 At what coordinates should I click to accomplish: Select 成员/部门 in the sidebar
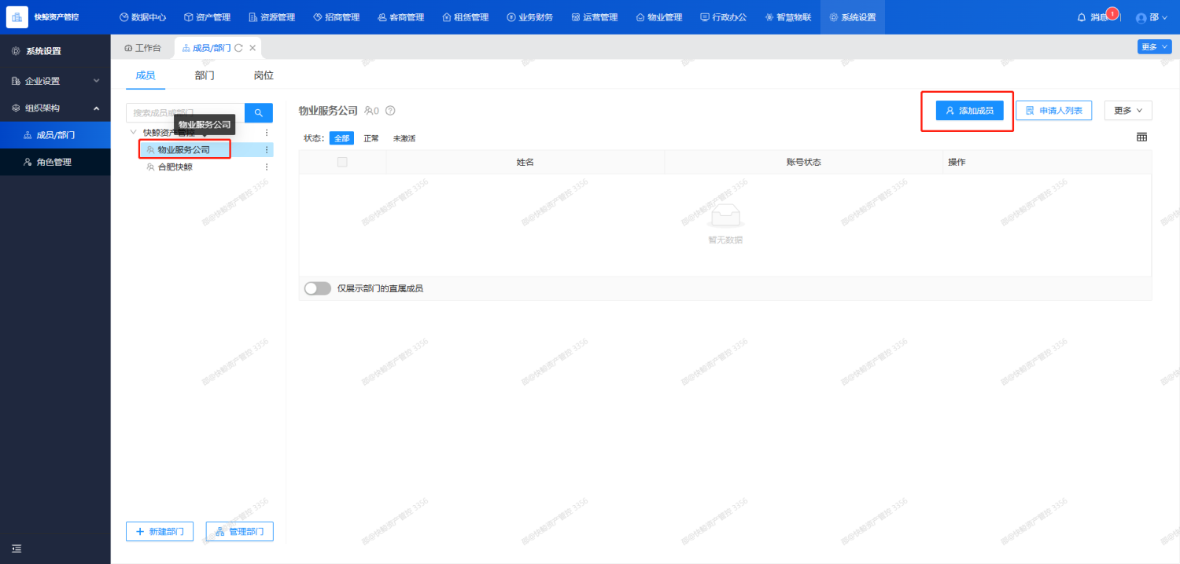click(55, 135)
